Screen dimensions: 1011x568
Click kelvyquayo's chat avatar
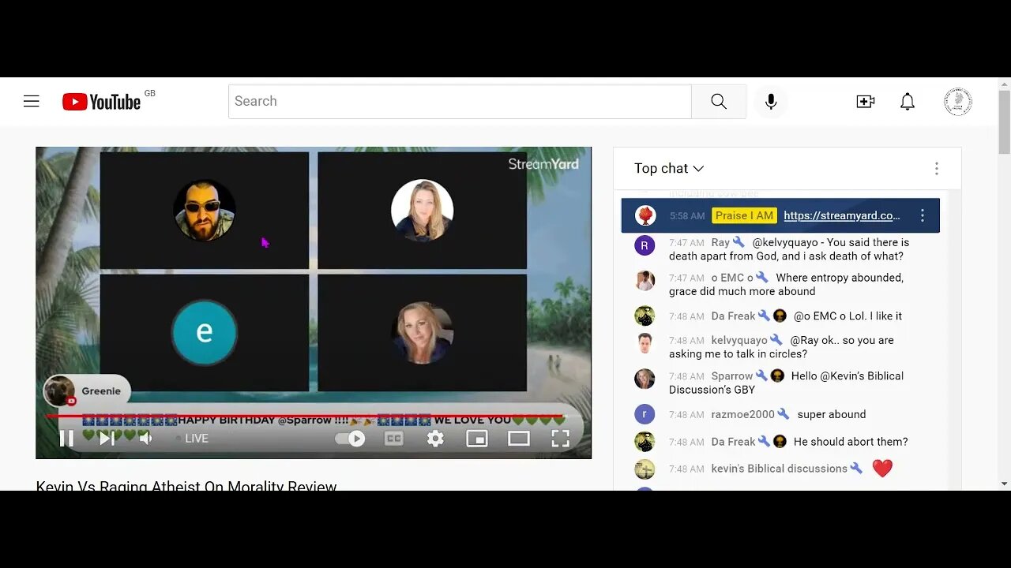click(x=645, y=343)
